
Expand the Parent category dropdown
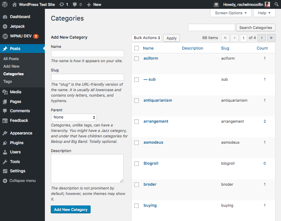click(x=74, y=117)
